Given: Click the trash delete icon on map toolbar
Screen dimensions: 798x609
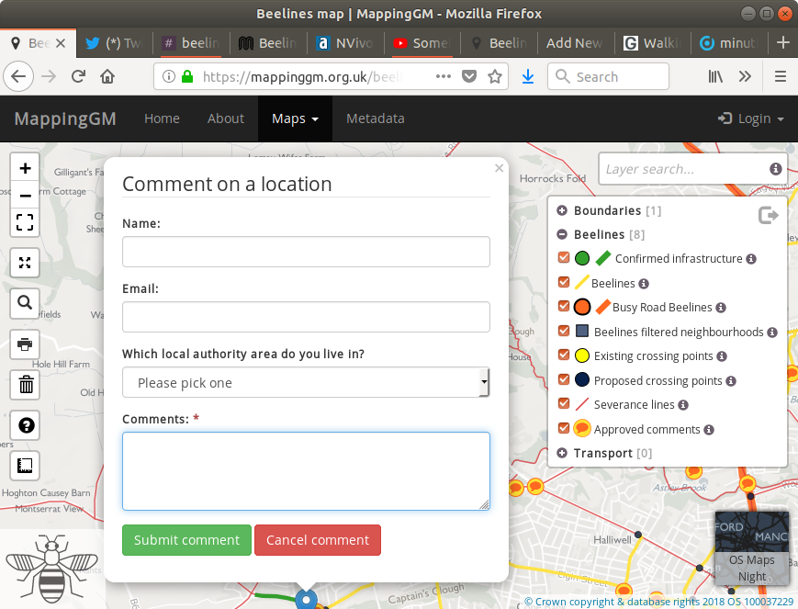Looking at the screenshot, I should click(x=25, y=384).
